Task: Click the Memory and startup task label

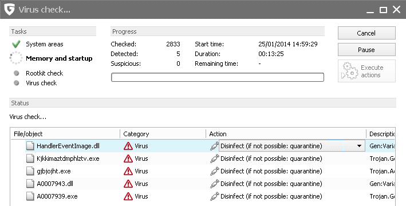Action: (x=59, y=58)
